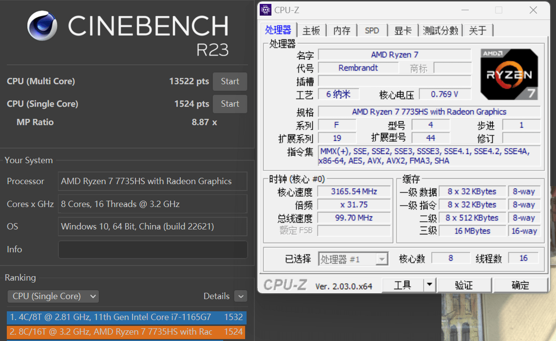The image size is (556, 341).
Task: Click the 规格 specification field
Action: click(x=429, y=112)
